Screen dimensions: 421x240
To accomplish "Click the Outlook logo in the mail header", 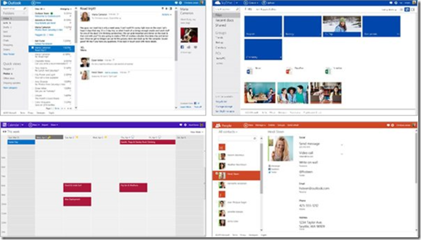I will [12, 3].
